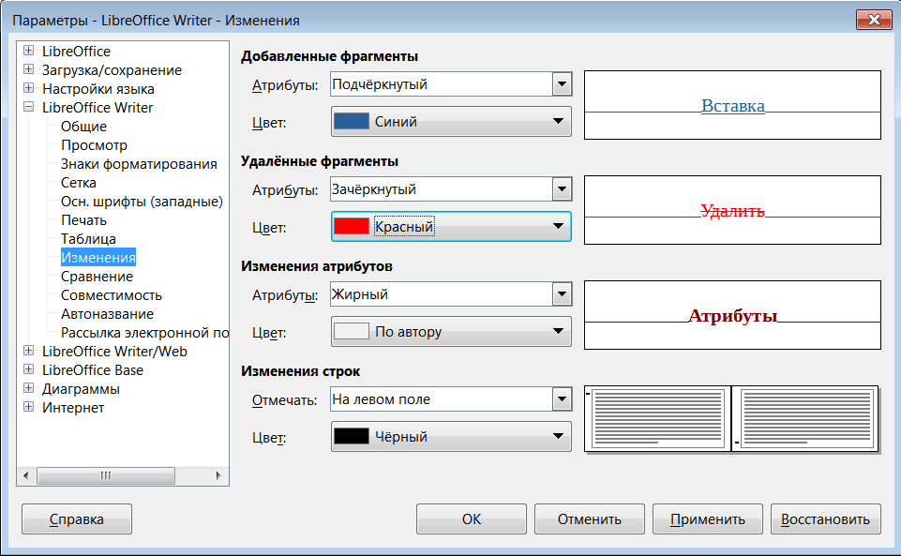Click the LibreOffice Writer/Web label
Image resolution: width=901 pixels, height=556 pixels.
tap(115, 352)
